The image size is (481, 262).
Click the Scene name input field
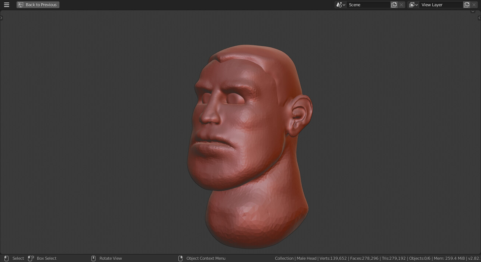click(x=369, y=5)
